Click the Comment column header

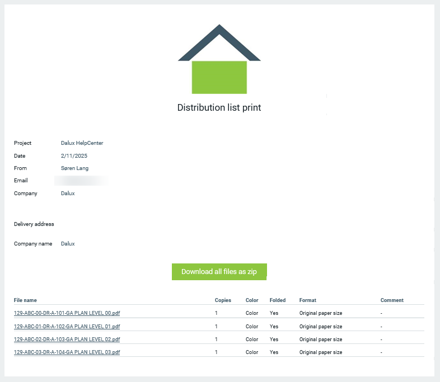coord(392,300)
